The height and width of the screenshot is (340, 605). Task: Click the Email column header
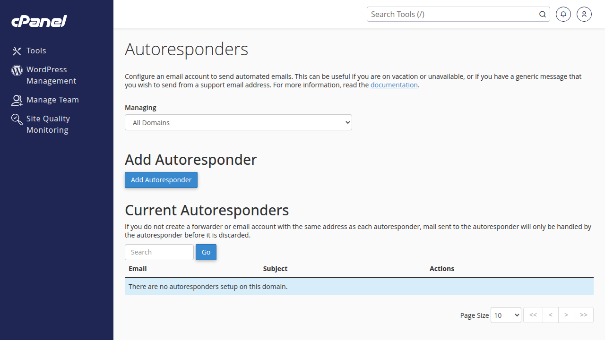(138, 269)
